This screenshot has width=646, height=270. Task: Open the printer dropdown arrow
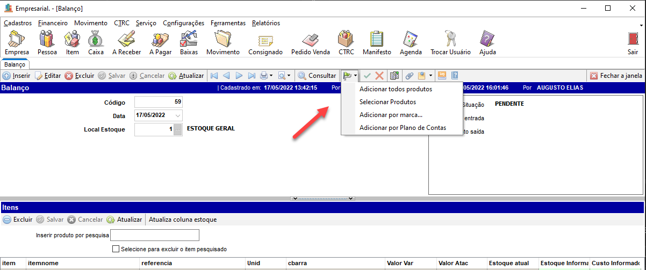[x=271, y=76]
